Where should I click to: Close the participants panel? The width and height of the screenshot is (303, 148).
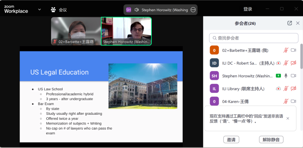(x=298, y=23)
